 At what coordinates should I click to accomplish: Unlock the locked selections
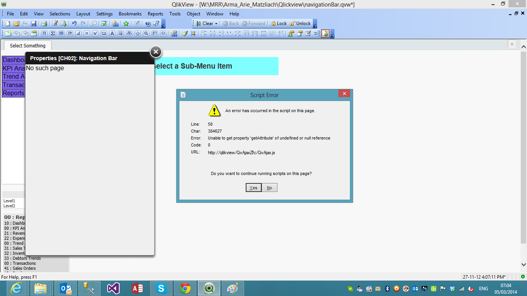click(x=300, y=24)
